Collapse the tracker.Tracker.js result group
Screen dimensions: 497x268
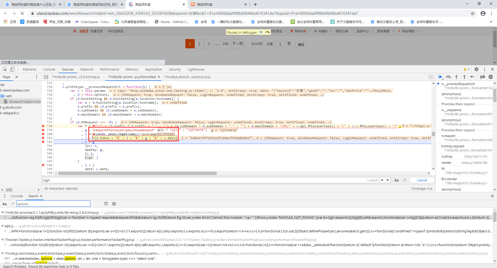point(2,240)
